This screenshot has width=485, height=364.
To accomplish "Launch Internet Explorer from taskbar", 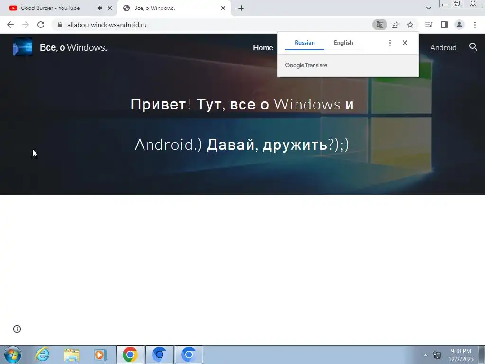I will pyautogui.click(x=42, y=355).
